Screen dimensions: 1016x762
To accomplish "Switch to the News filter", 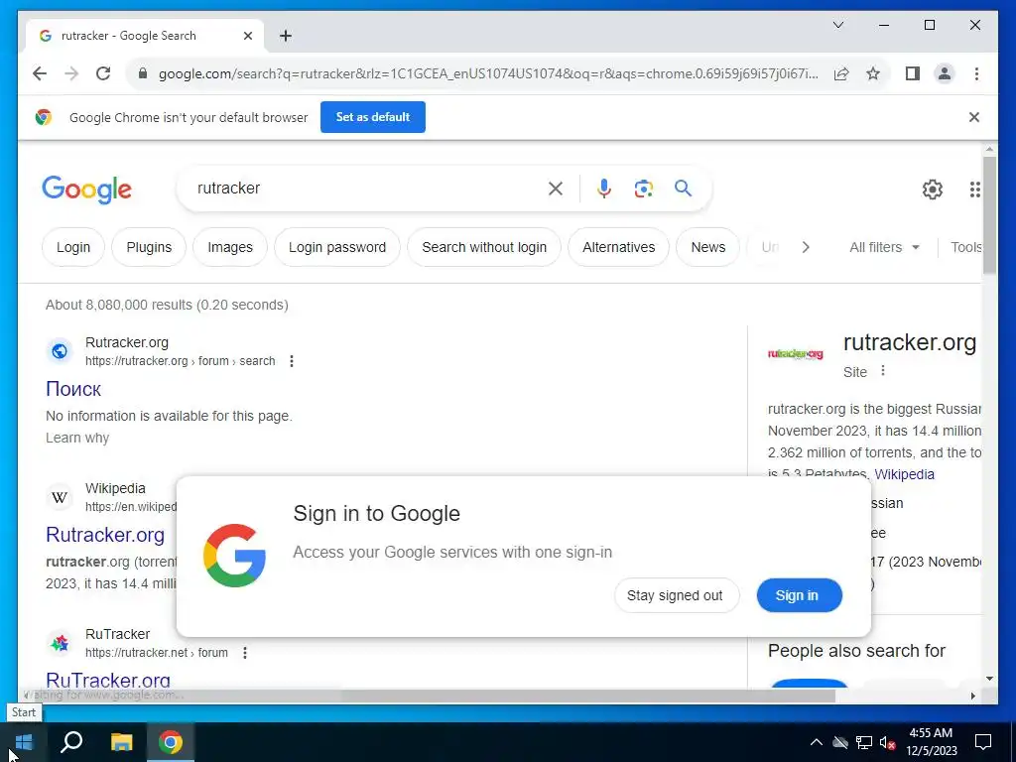I will (707, 247).
